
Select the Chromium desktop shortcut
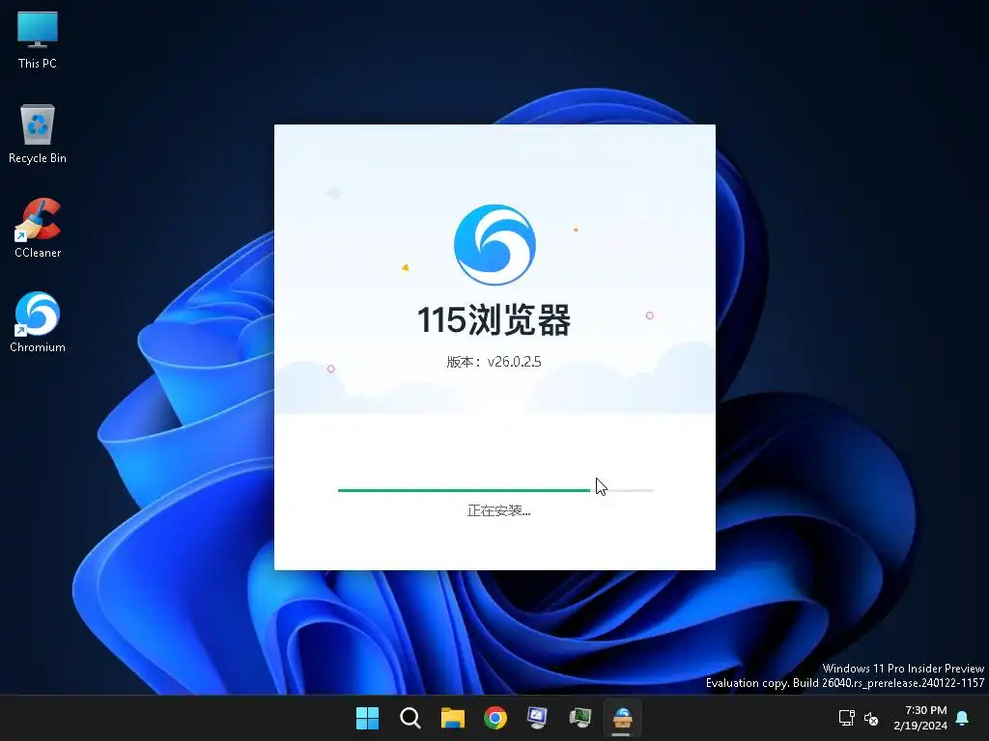pos(38,322)
